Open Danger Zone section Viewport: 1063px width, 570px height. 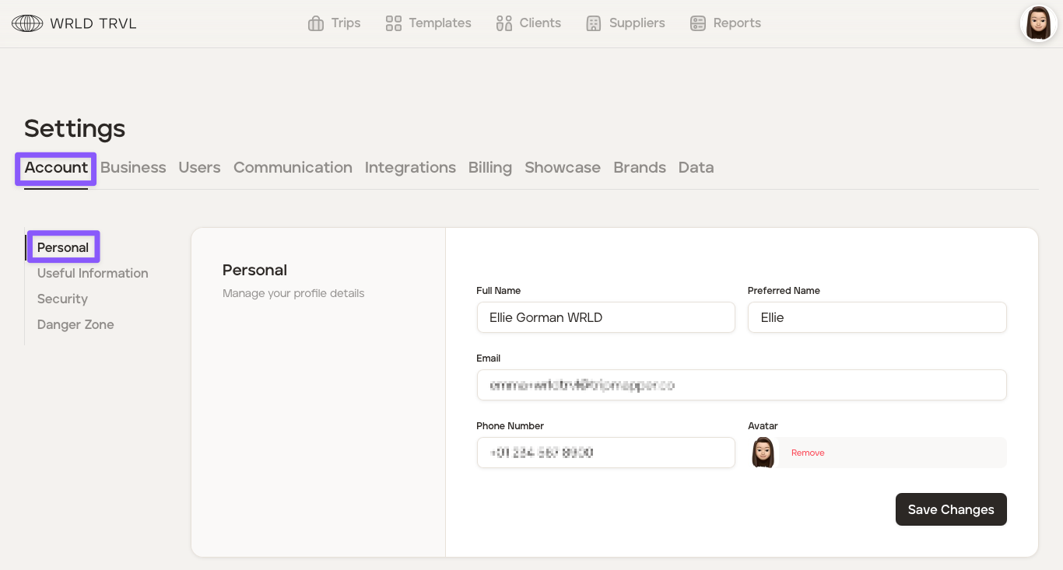[75, 324]
